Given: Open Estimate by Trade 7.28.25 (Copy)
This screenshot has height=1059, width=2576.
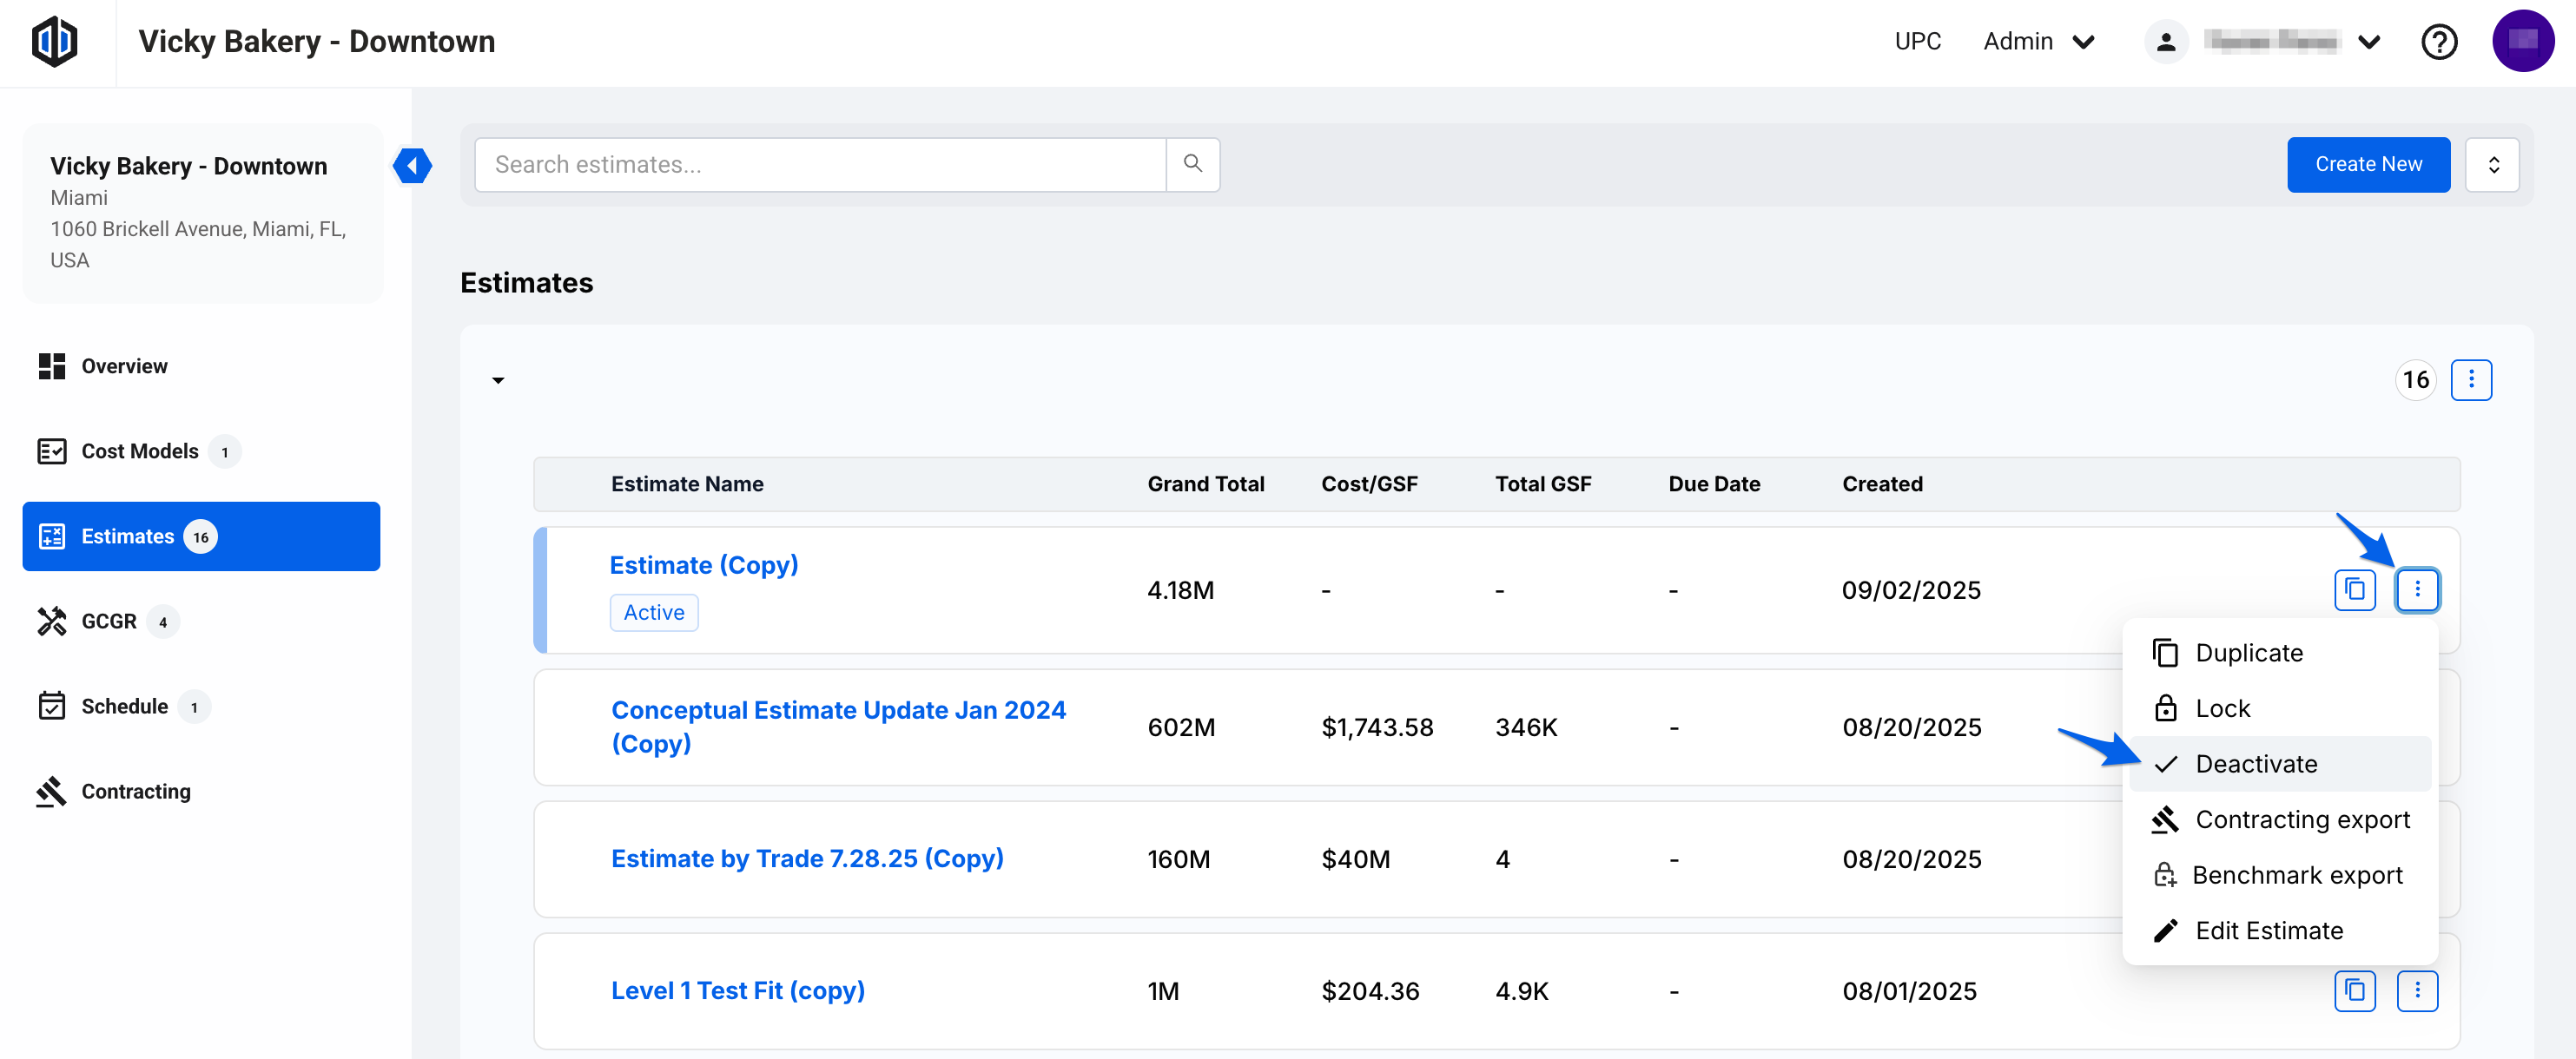Looking at the screenshot, I should [x=806, y=858].
